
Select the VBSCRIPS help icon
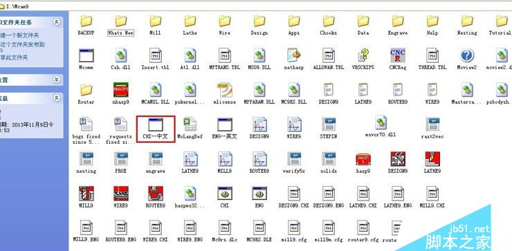[363, 55]
